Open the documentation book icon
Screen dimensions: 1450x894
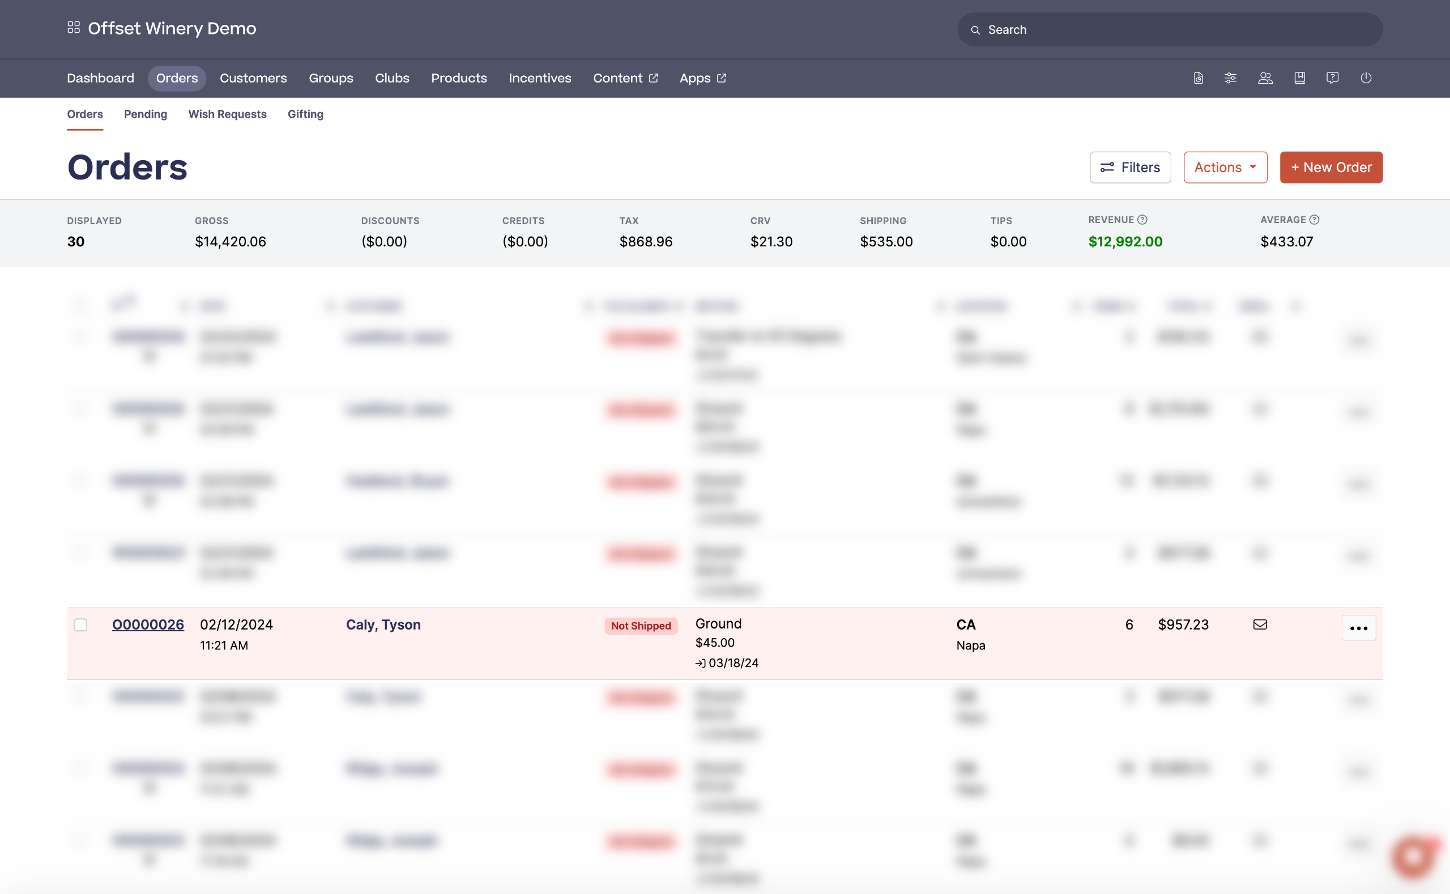click(1299, 78)
